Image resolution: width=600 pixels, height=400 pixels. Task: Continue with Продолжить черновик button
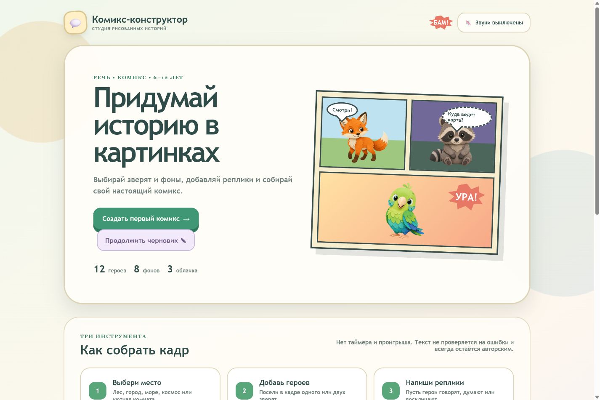(x=146, y=240)
